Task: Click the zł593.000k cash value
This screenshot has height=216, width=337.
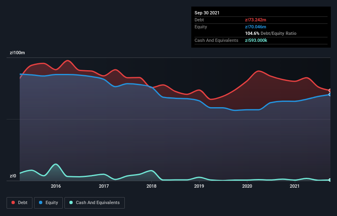Action: [256, 40]
